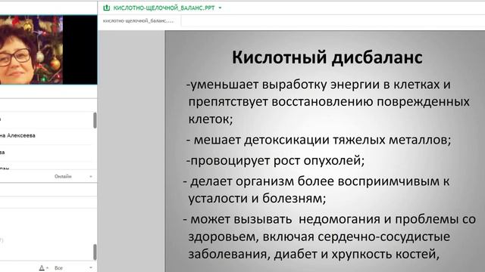Image resolution: width=485 pixels, height=272 pixels.
Task: Click the line провоцирует рост опухолей
Action: 275,160
